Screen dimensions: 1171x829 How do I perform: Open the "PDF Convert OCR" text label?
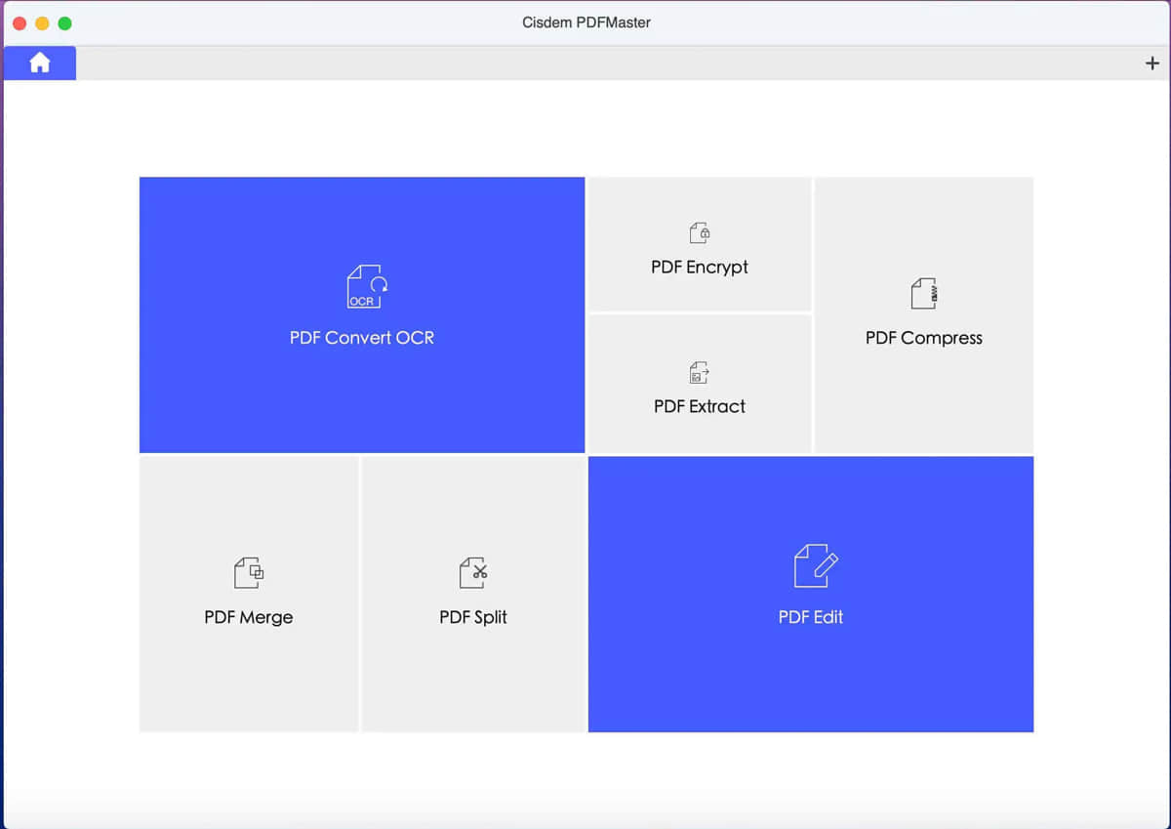(x=362, y=338)
